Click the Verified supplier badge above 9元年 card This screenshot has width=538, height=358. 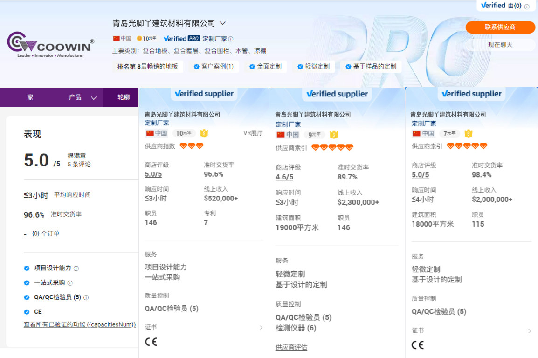(337, 94)
